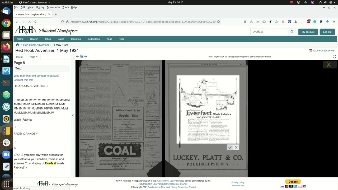Viewport: 338px width, 190px height.
Task: Open the site Help navigation item
Action: 121,39
